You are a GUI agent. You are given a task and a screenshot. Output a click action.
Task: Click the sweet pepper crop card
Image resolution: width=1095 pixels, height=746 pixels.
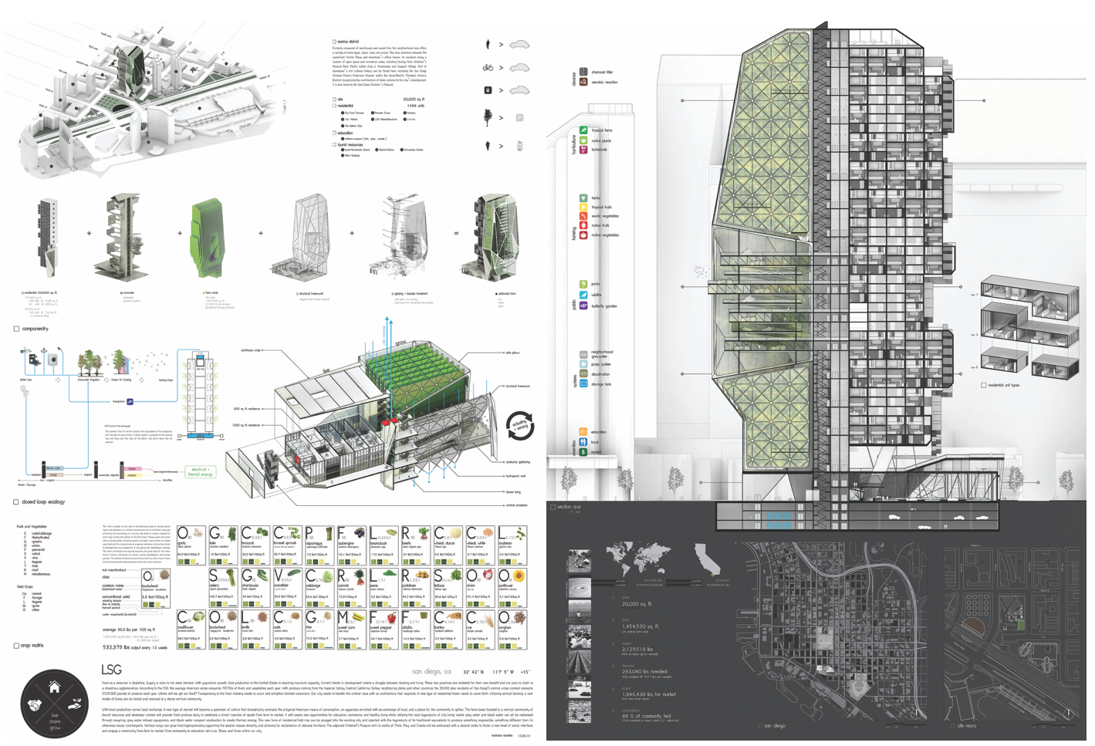(384, 629)
